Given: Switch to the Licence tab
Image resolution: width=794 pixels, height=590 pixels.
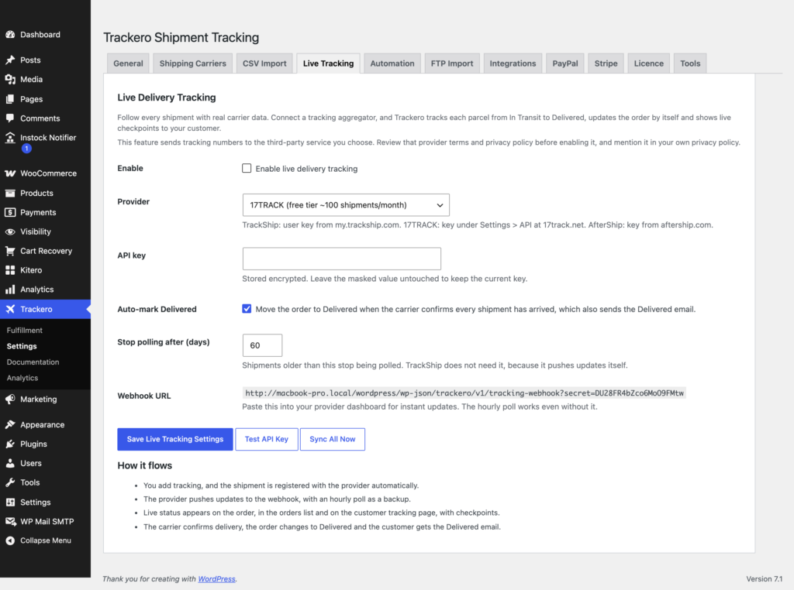Looking at the screenshot, I should coord(649,63).
